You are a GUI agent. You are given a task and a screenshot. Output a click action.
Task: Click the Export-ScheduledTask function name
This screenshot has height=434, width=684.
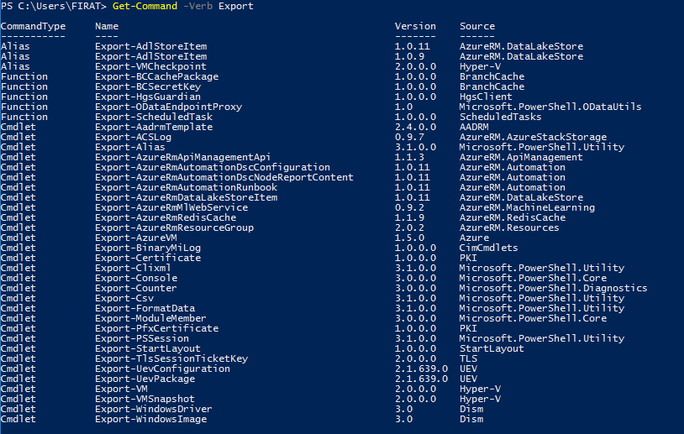(154, 117)
